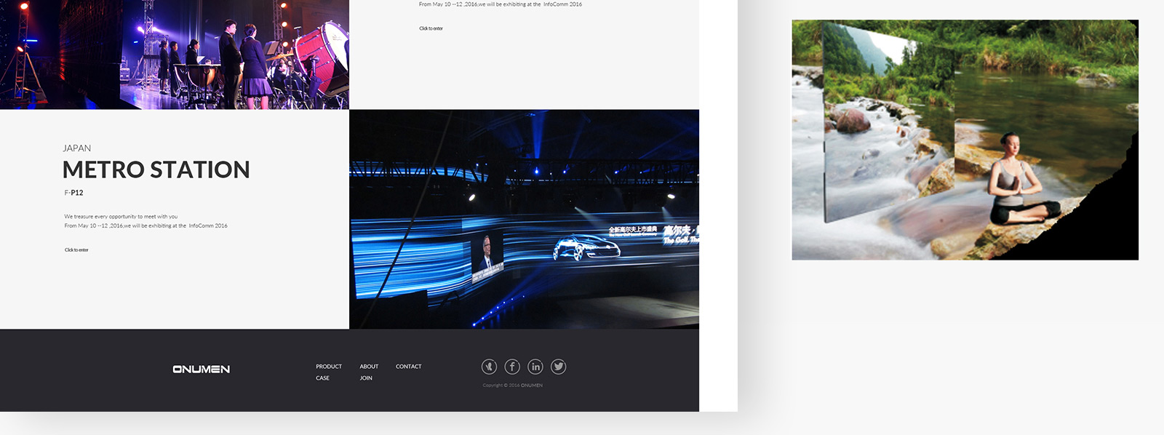Click the F-P12 product label
This screenshot has height=435, width=1164.
click(x=73, y=193)
